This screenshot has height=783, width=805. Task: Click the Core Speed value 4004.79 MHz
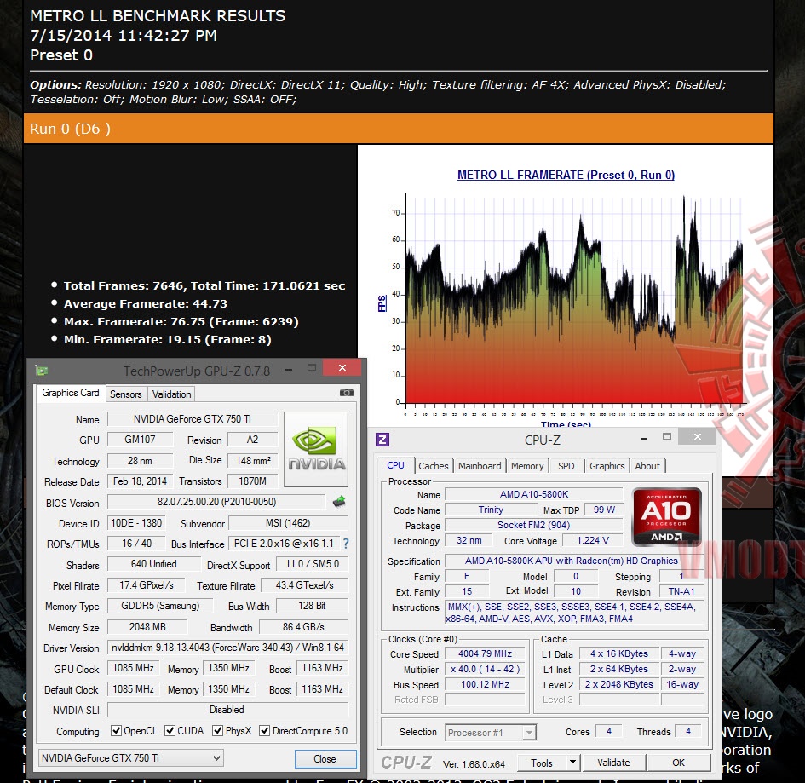486,653
